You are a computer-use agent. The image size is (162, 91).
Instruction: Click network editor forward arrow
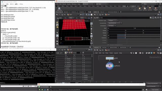(x=97, y=50)
